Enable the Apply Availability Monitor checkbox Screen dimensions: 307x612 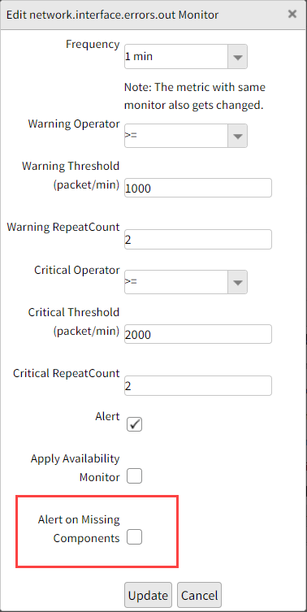134,476
